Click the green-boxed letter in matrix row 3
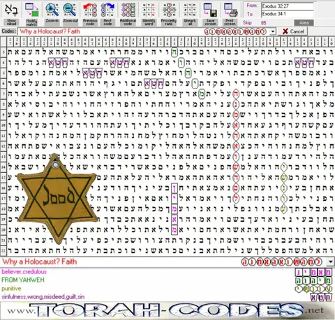Screen dimensions: 335x320 [x=174, y=52]
